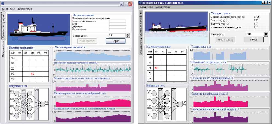Image resolution: width=272 pixels, height=124 pixels.
Task: Adjust interval value of 500 with stepper arrows
Action: pyautogui.click(x=266, y=33)
